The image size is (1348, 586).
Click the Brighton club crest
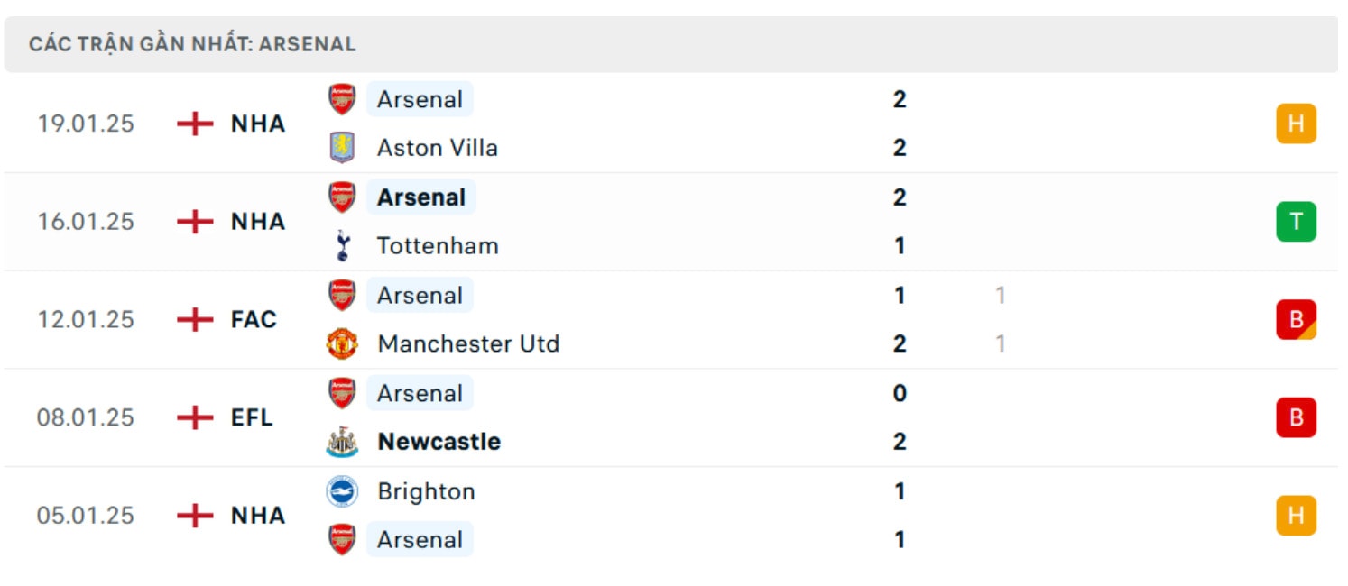pos(342,491)
